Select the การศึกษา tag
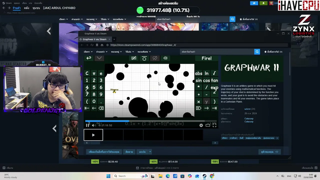 click(x=233, y=138)
